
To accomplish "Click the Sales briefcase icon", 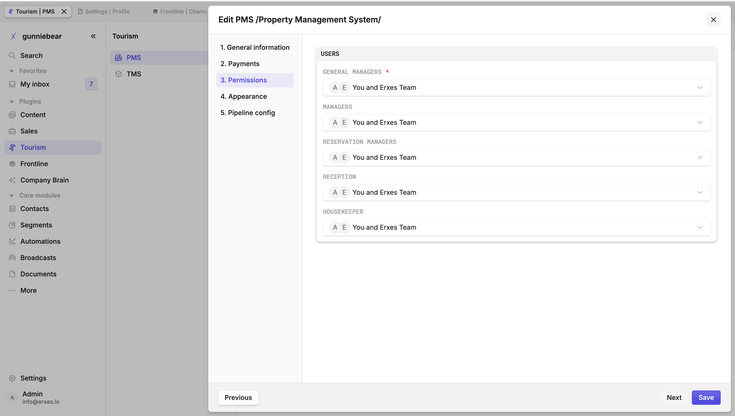I will point(12,131).
